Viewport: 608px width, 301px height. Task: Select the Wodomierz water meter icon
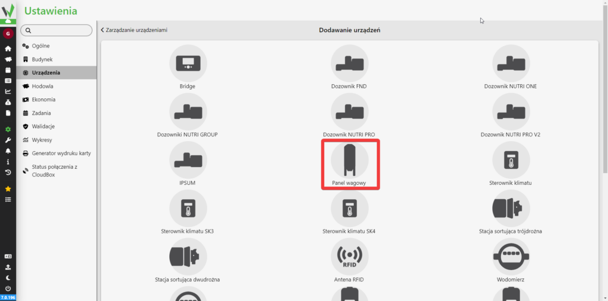511,258
